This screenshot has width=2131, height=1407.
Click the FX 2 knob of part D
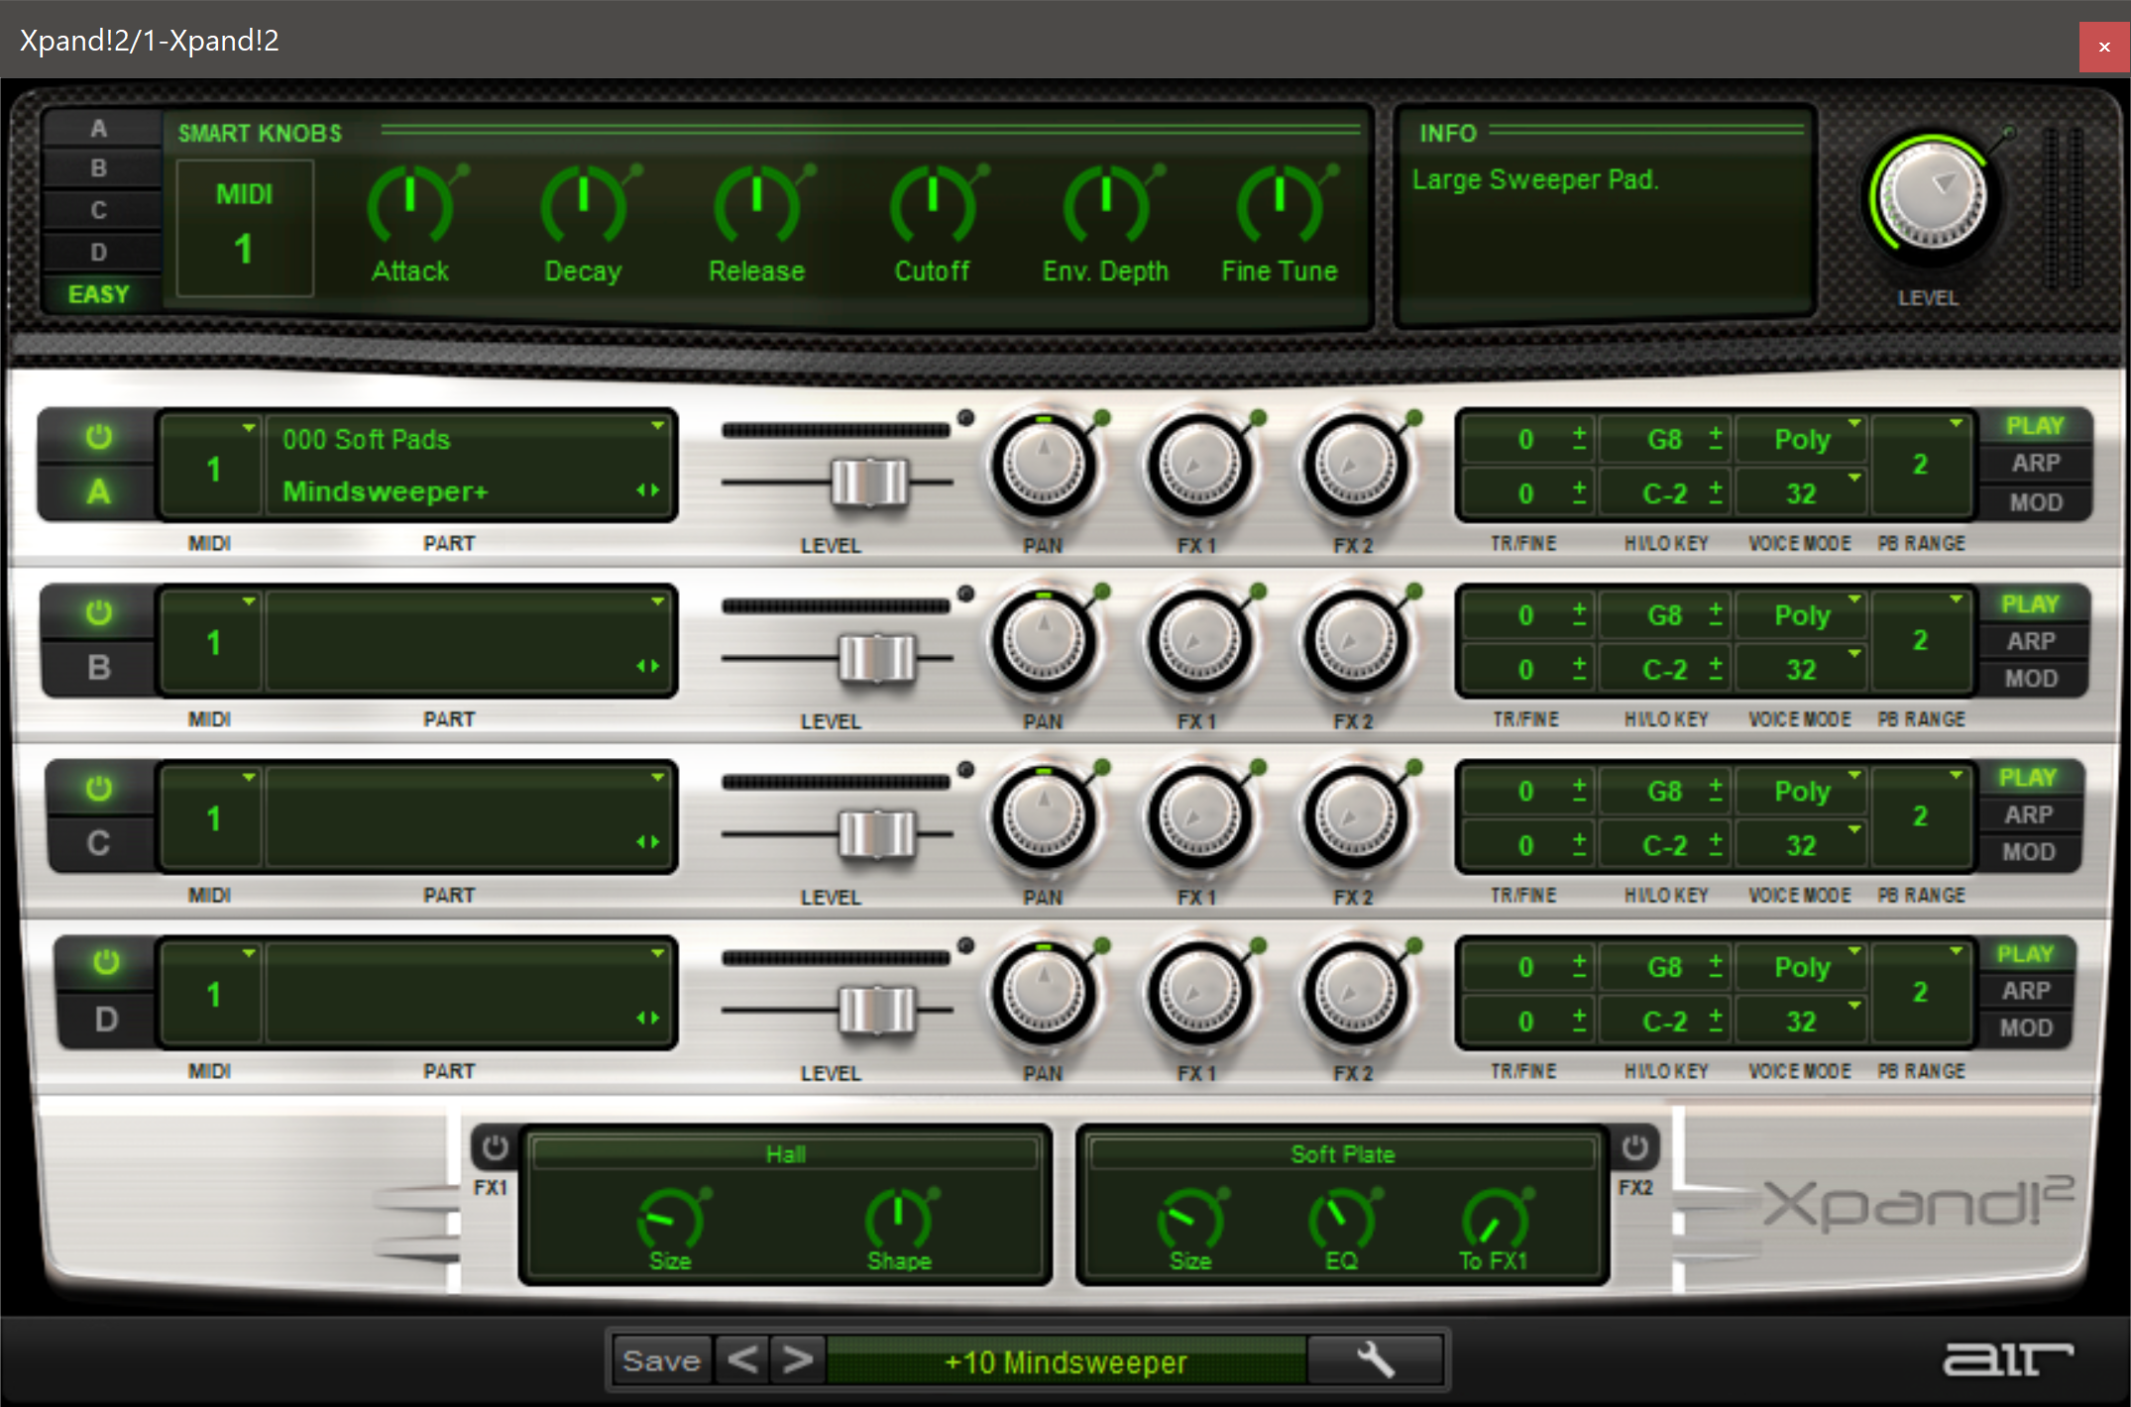point(1355,994)
